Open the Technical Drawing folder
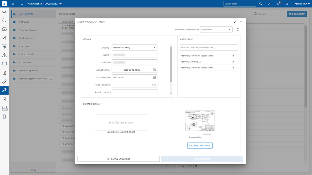312x175 pixels. point(34,30)
